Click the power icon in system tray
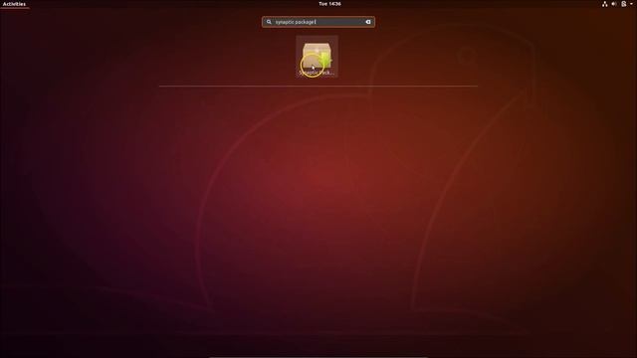 click(x=624, y=4)
